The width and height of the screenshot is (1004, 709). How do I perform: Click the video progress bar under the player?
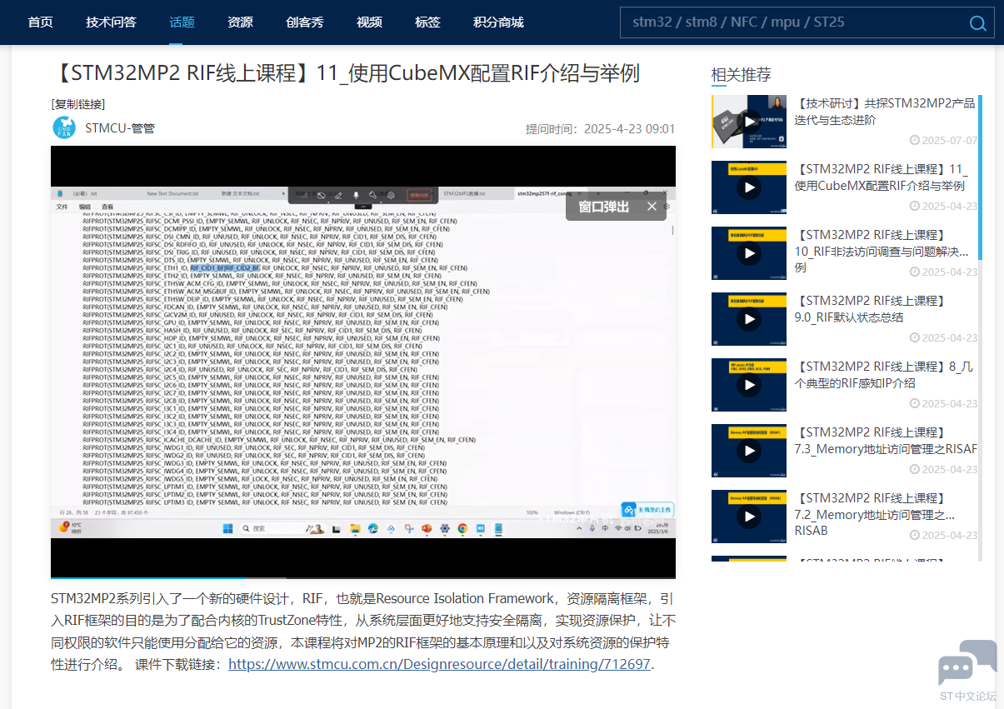tap(362, 577)
